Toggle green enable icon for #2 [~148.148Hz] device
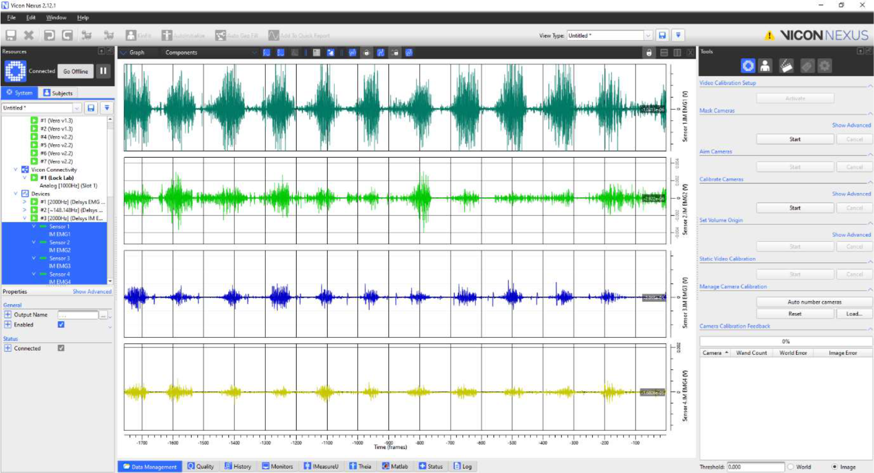This screenshot has width=874, height=473. 34,210
